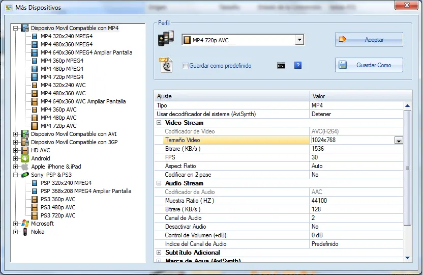
Task: Select MP4 640x360 MPEG4 Ampliar Pantalla
Action: click(x=86, y=52)
